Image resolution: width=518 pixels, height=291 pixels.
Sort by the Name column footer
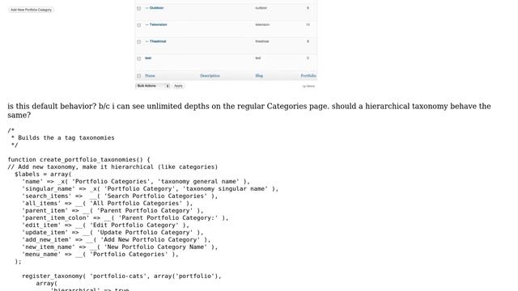tap(150, 76)
